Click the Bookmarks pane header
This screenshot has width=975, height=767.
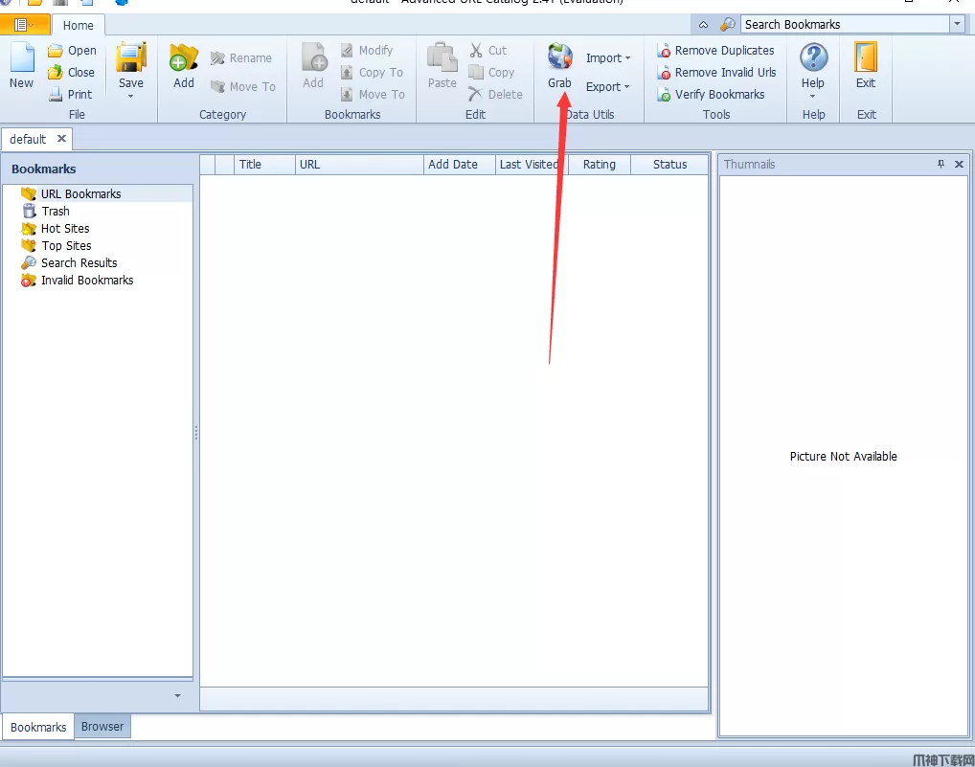pyautogui.click(x=98, y=169)
